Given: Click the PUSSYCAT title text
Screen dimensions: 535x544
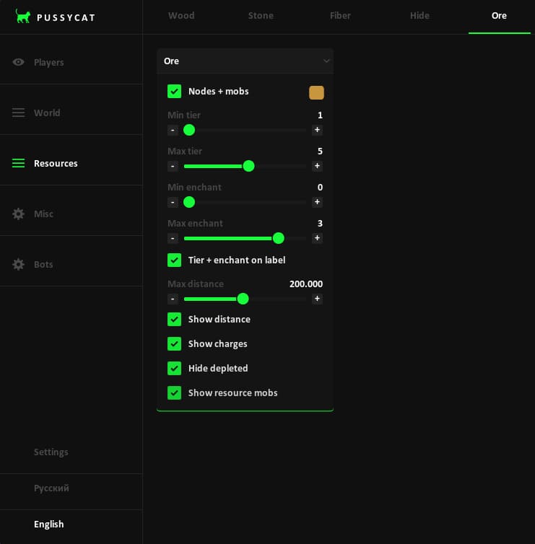Looking at the screenshot, I should [x=66, y=18].
